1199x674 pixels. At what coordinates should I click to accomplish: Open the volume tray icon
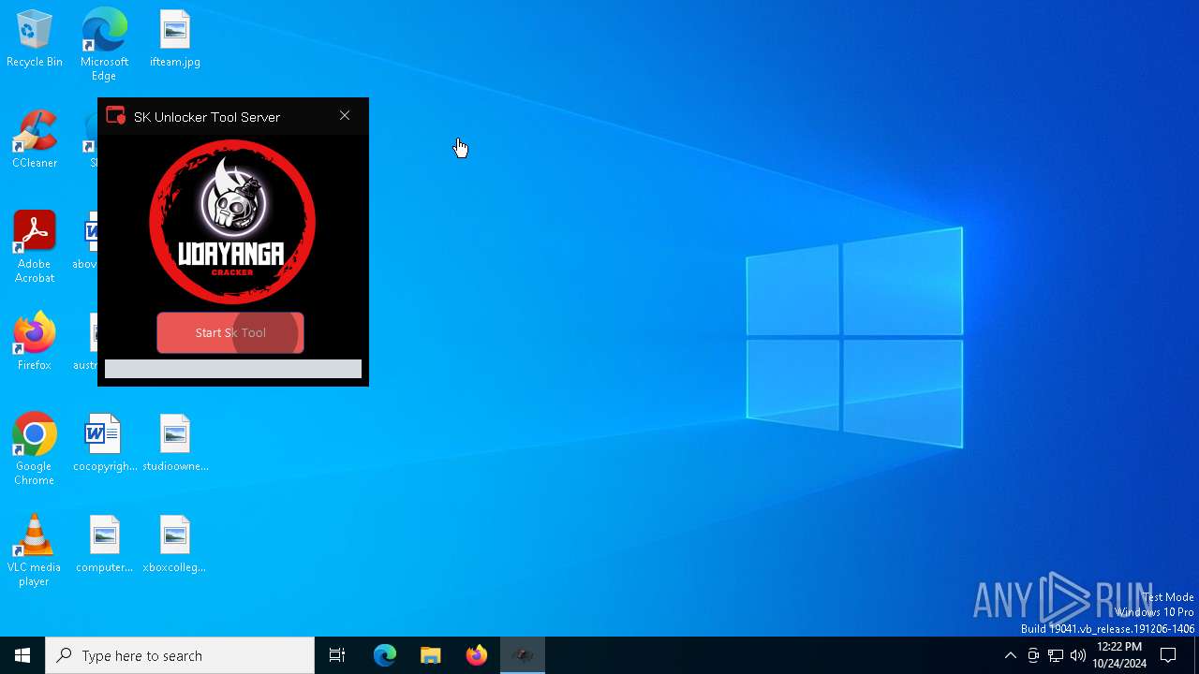(x=1078, y=655)
